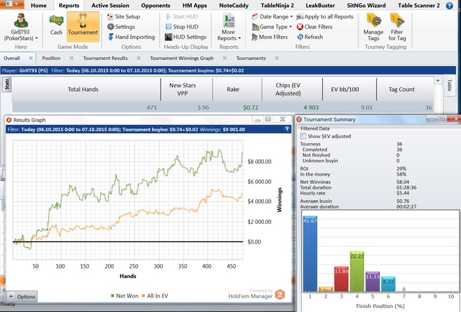Switch to the Active Session tab
Viewport: 461px width, 312px height.
tap(110, 5)
